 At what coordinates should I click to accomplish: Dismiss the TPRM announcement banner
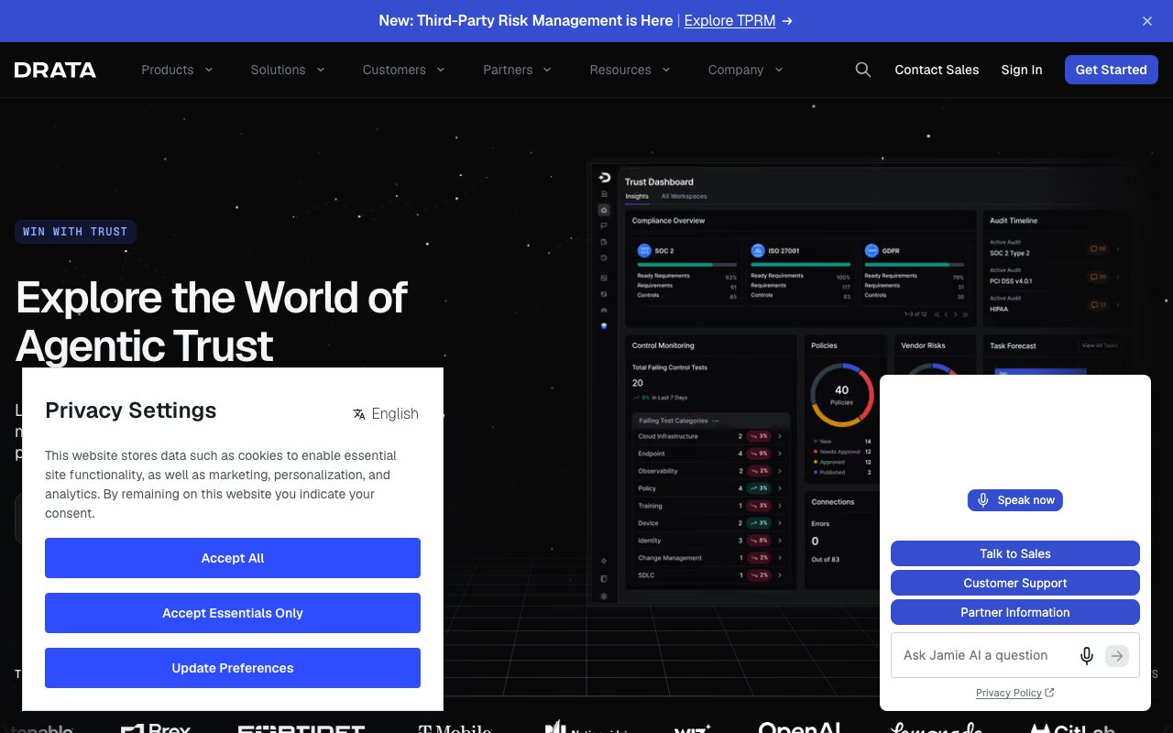1147,21
